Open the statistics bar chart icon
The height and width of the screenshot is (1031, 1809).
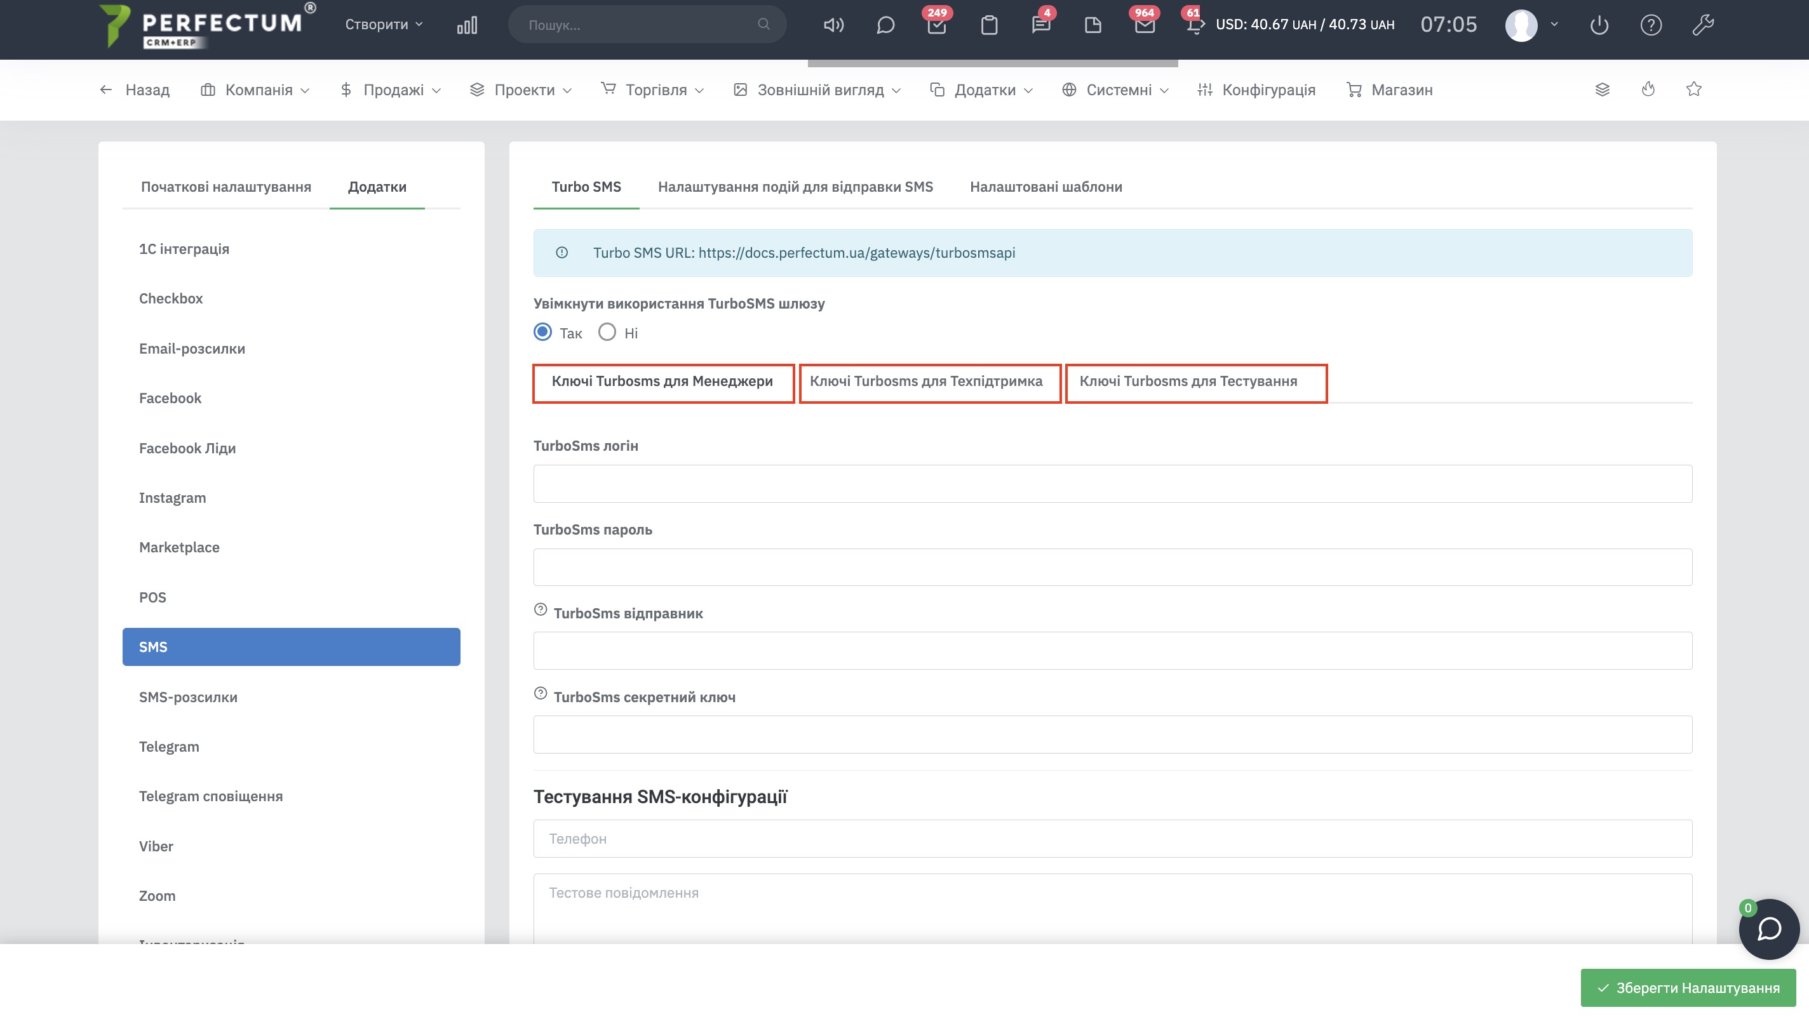467,25
